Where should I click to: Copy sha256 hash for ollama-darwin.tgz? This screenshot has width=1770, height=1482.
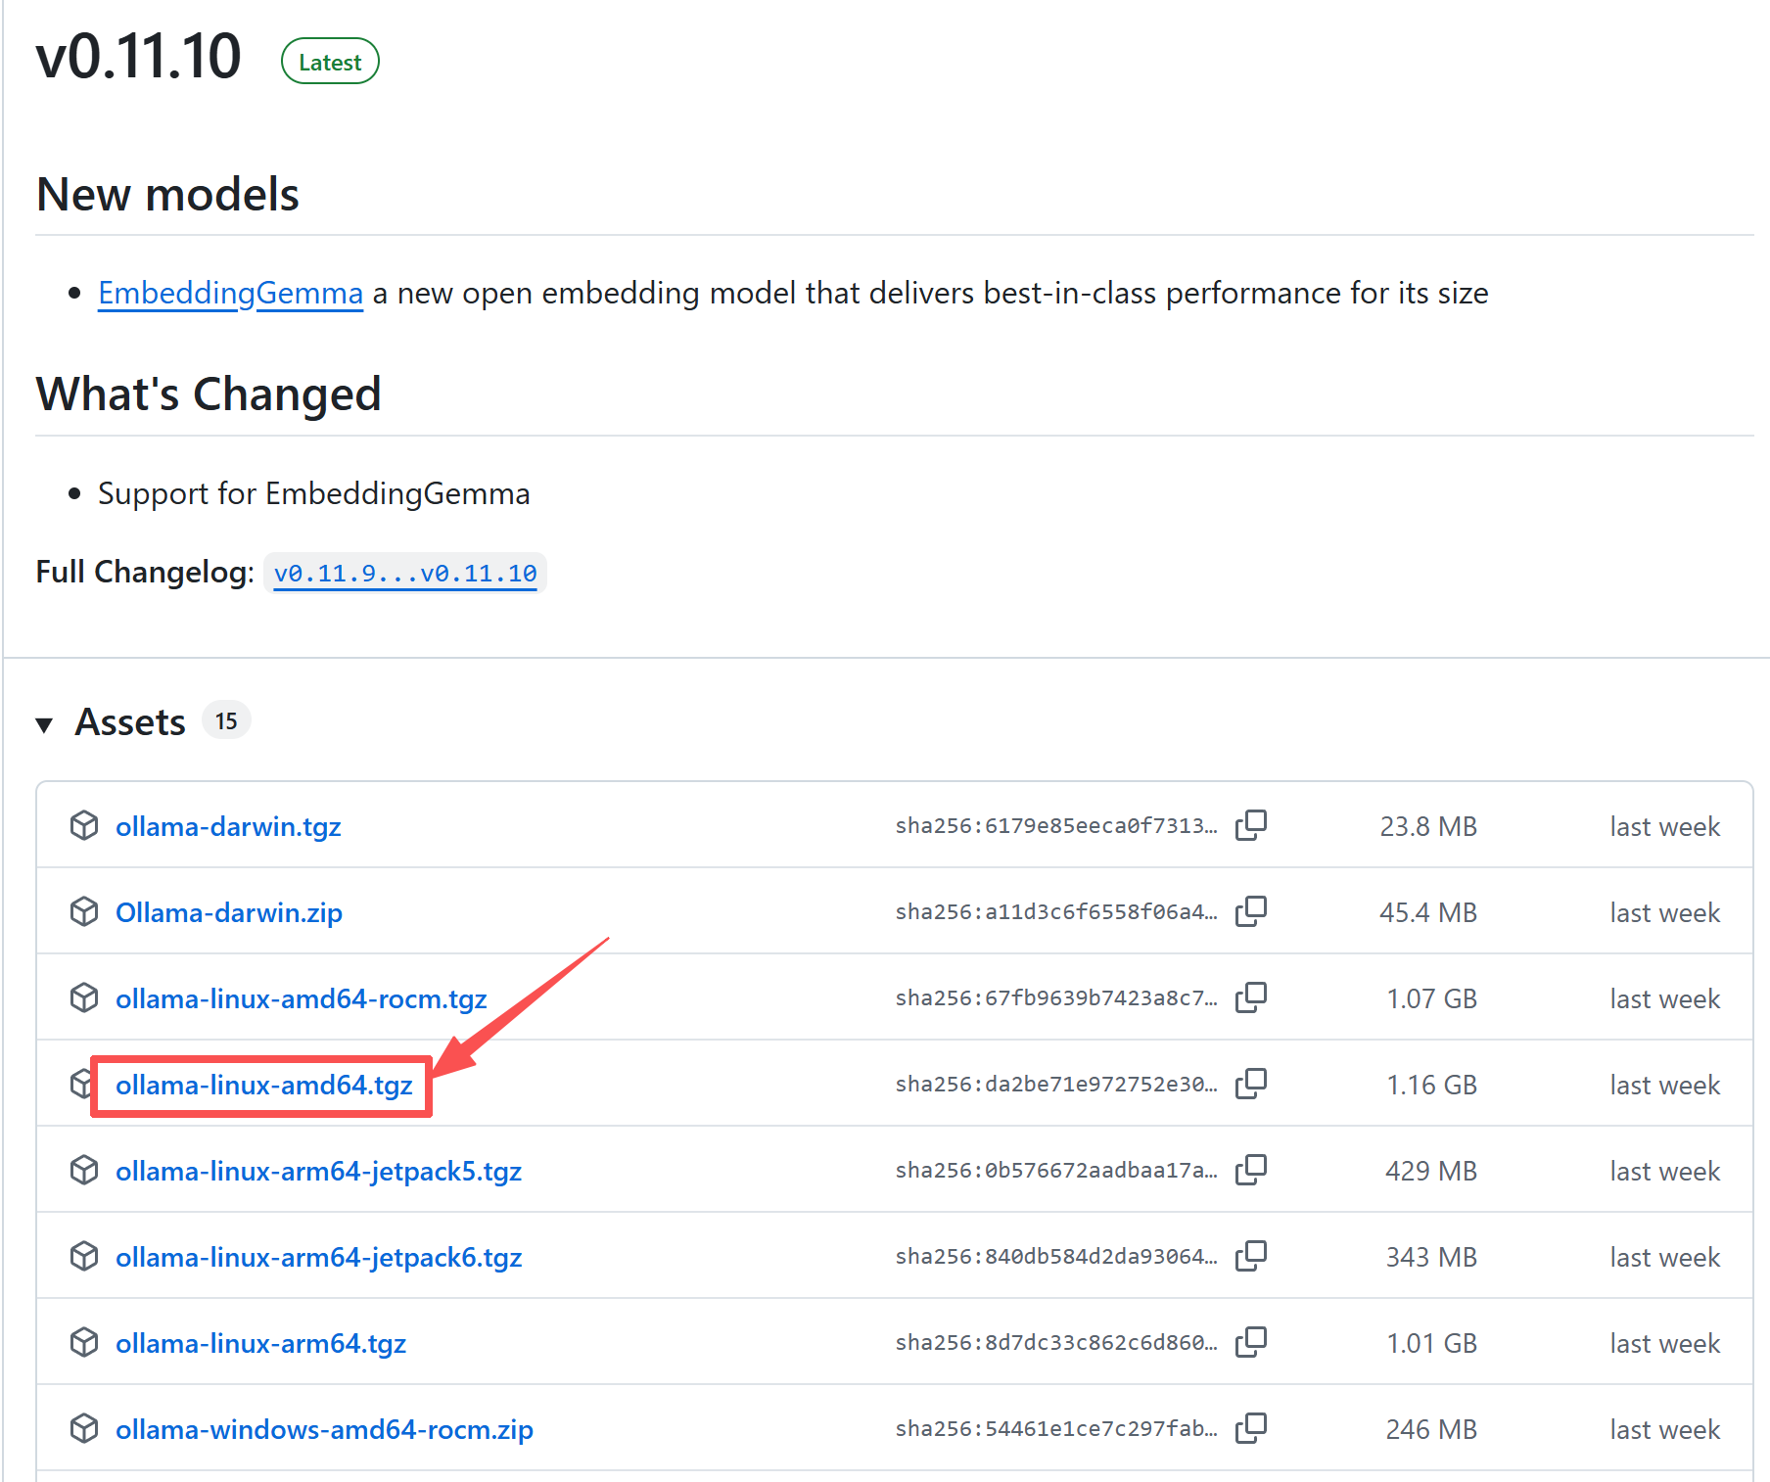tap(1251, 825)
